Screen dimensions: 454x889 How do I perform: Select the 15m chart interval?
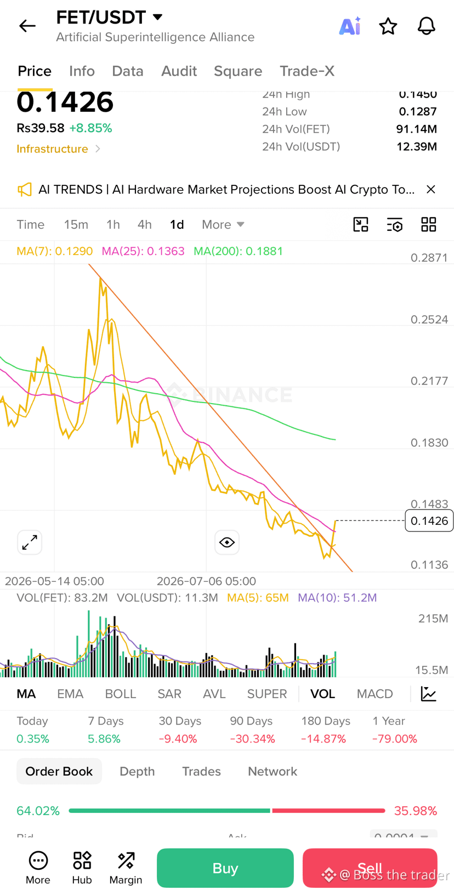(x=76, y=225)
